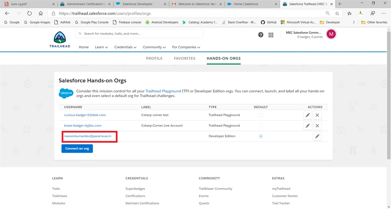Edit label for curious-badger org
Viewport: 391px width, 209px height.
(x=307, y=115)
